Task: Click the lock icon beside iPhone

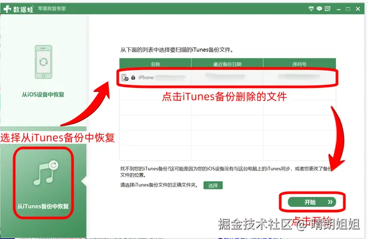Action: (133, 77)
